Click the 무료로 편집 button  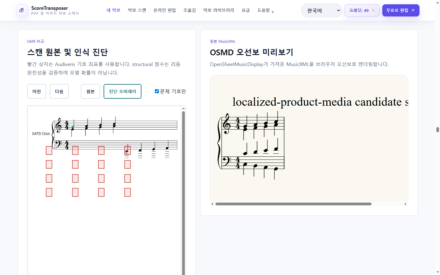pyautogui.click(x=401, y=10)
